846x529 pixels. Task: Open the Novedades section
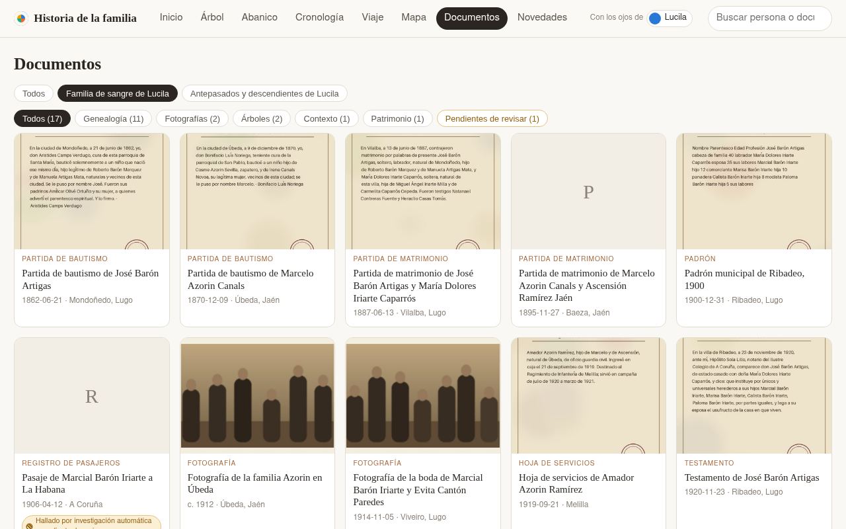click(542, 18)
